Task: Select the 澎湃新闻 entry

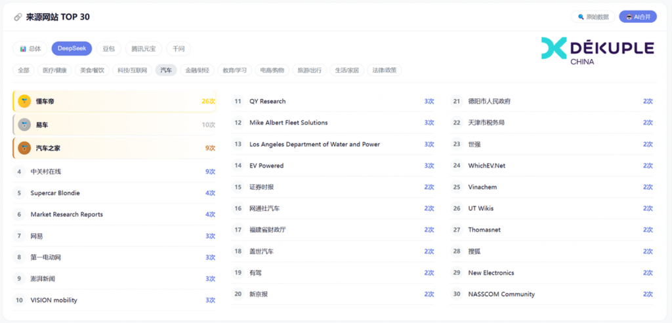Action: [x=114, y=278]
